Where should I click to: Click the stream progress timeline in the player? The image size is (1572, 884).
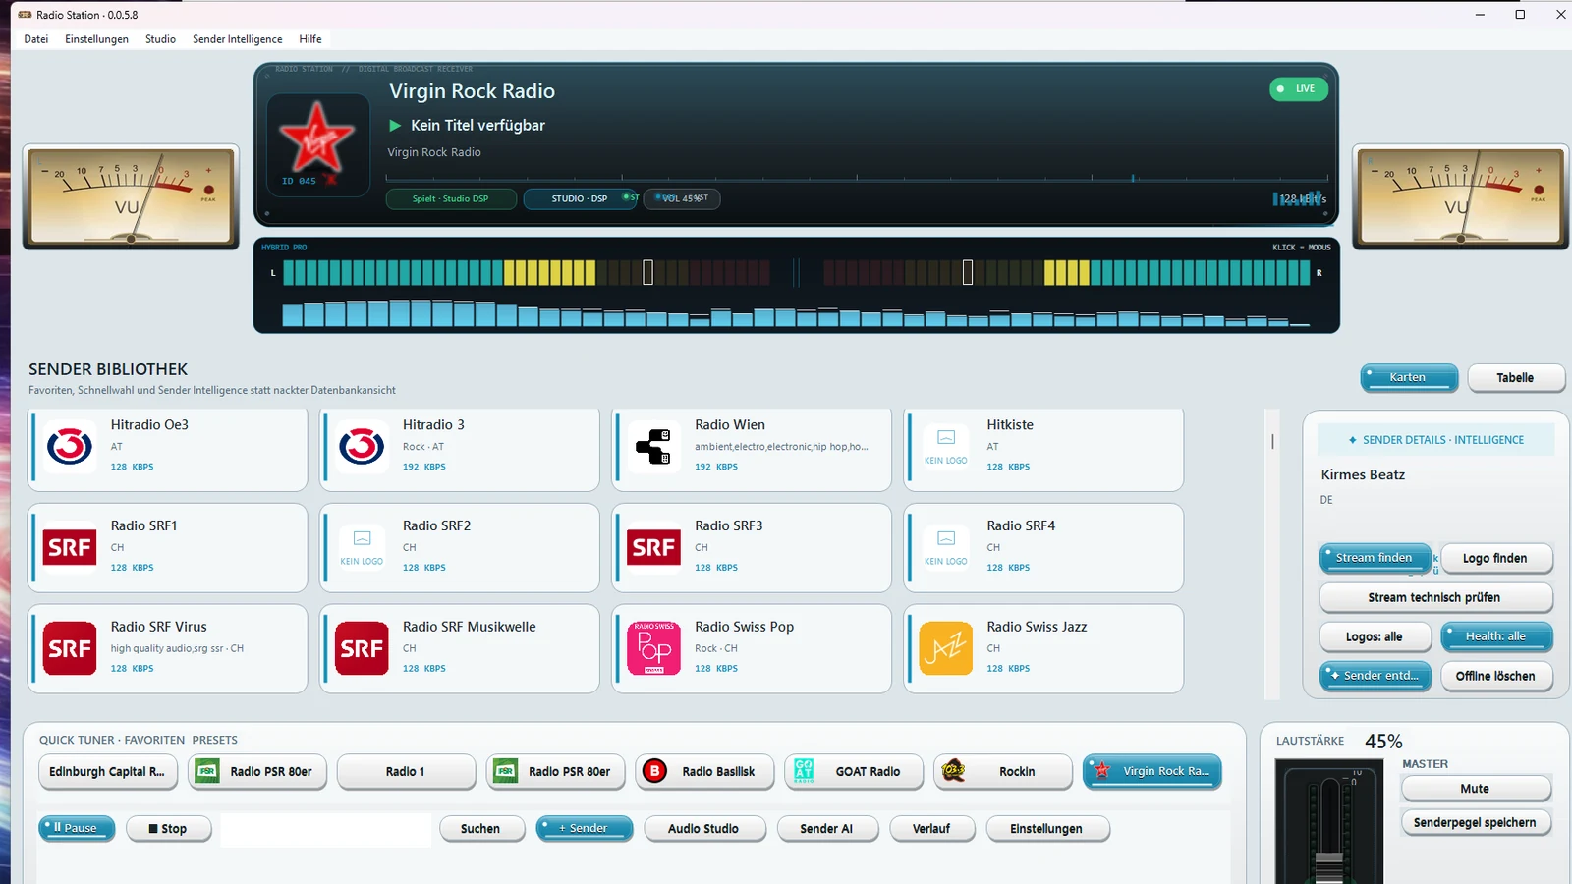pos(857,179)
